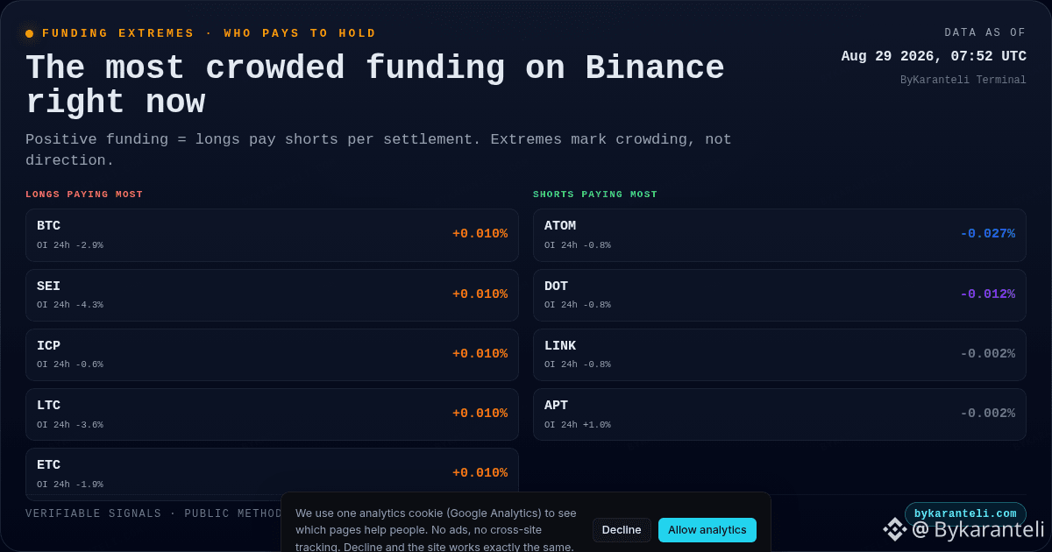Screen dimensions: 1052x552
Task: Click the Allow analytics button
Action: click(707, 530)
